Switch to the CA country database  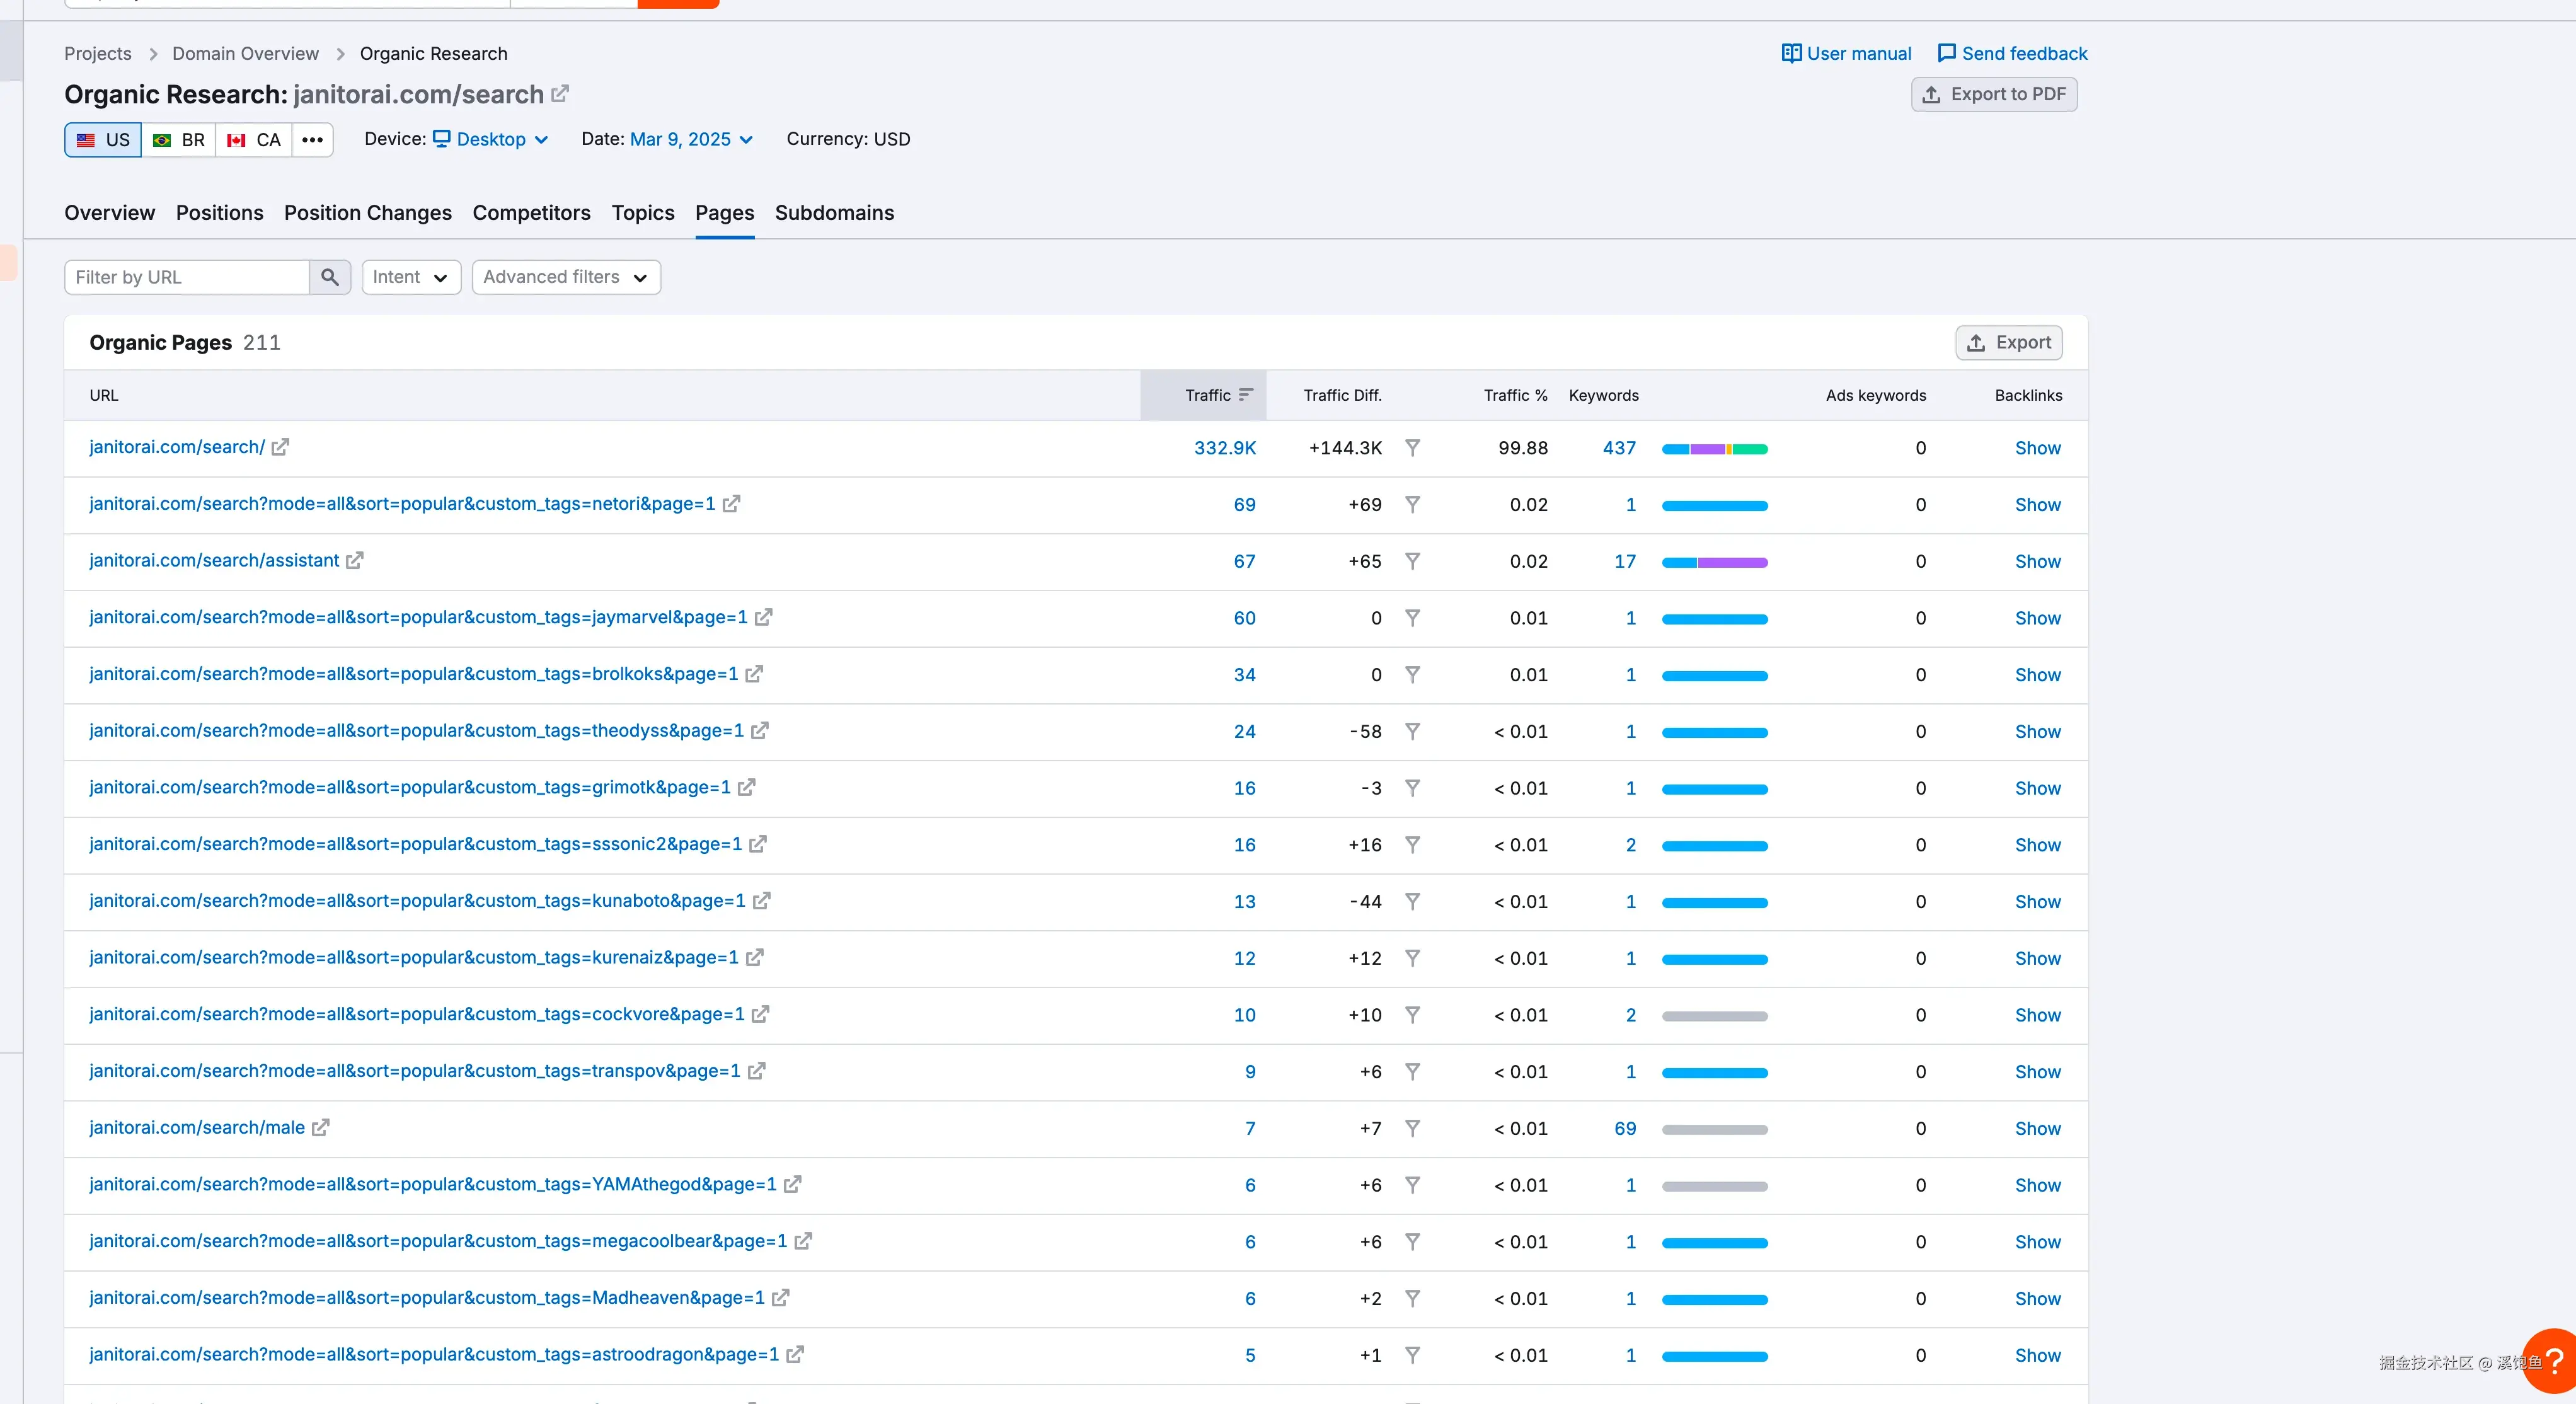click(x=254, y=140)
